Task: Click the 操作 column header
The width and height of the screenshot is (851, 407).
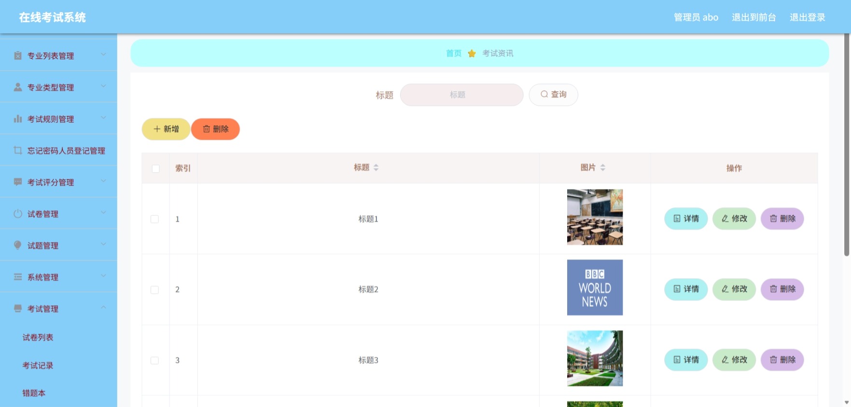Action: point(734,168)
